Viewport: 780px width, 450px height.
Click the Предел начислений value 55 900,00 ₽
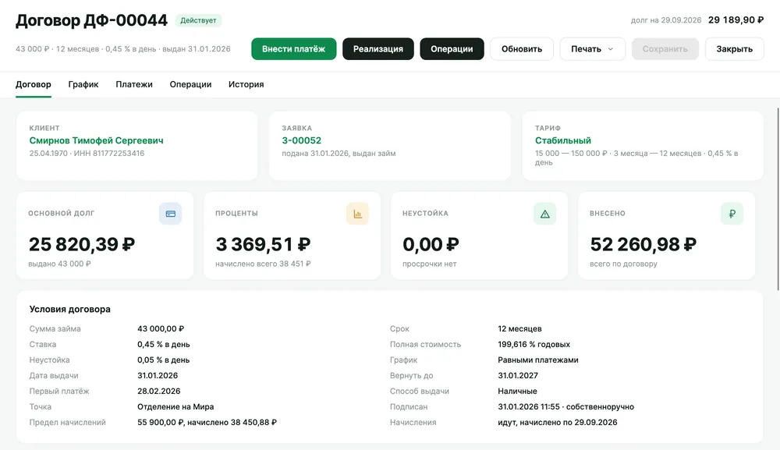point(161,422)
